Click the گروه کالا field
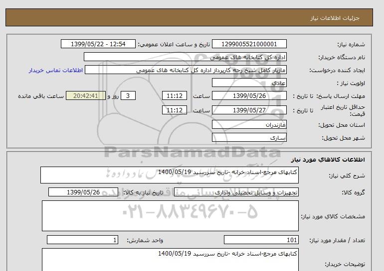The width and height of the screenshot is (384, 271). click(x=236, y=192)
